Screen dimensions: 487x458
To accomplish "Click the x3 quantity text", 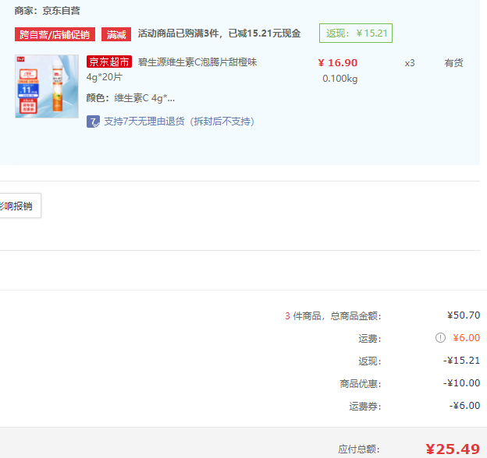I will [x=410, y=63].
